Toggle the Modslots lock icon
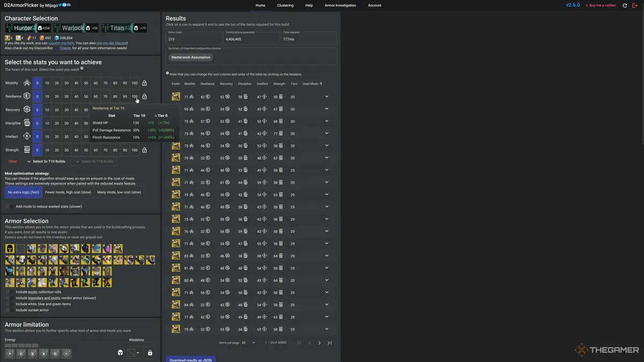Viewport: 644px width, 362px height. 150,353
